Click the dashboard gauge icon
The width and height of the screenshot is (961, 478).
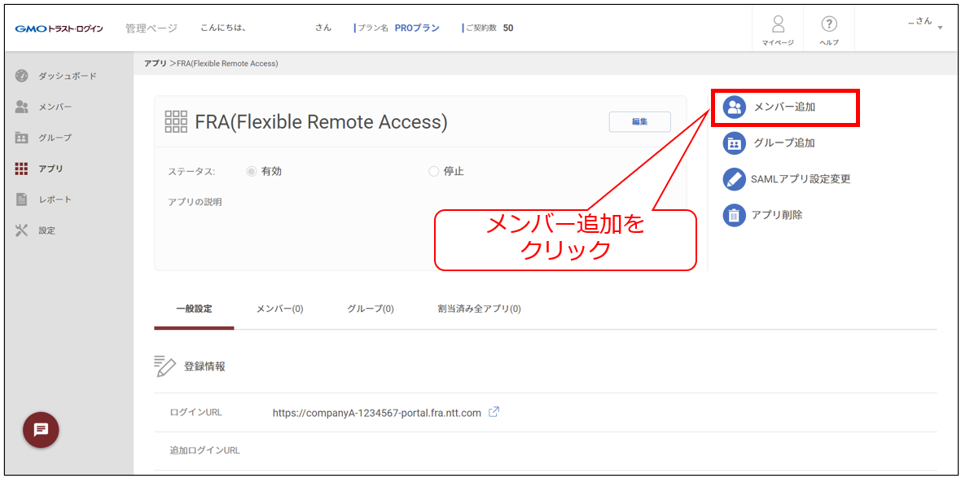[x=21, y=76]
